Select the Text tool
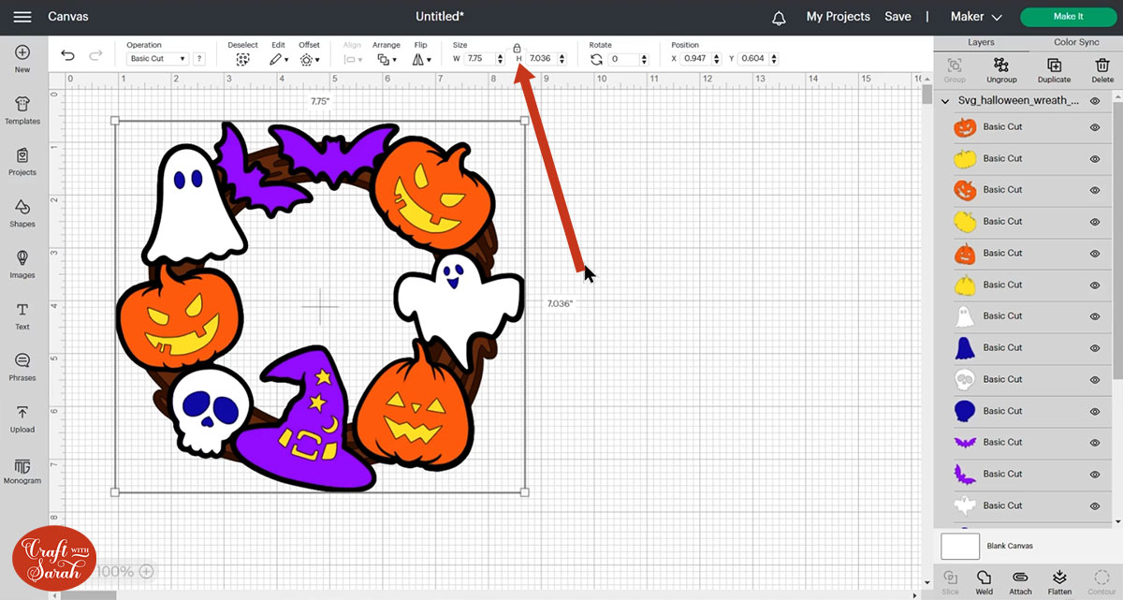Image resolution: width=1123 pixels, height=600 pixels. click(22, 316)
